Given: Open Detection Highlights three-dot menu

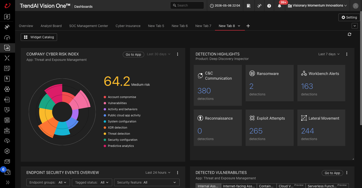Looking at the screenshot, I should pos(347,54).
